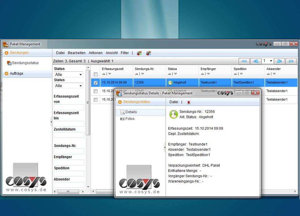This screenshot has height=216, width=300.
Task: Click the Sendungsstatus icon in left sidebar
Action: (9, 63)
